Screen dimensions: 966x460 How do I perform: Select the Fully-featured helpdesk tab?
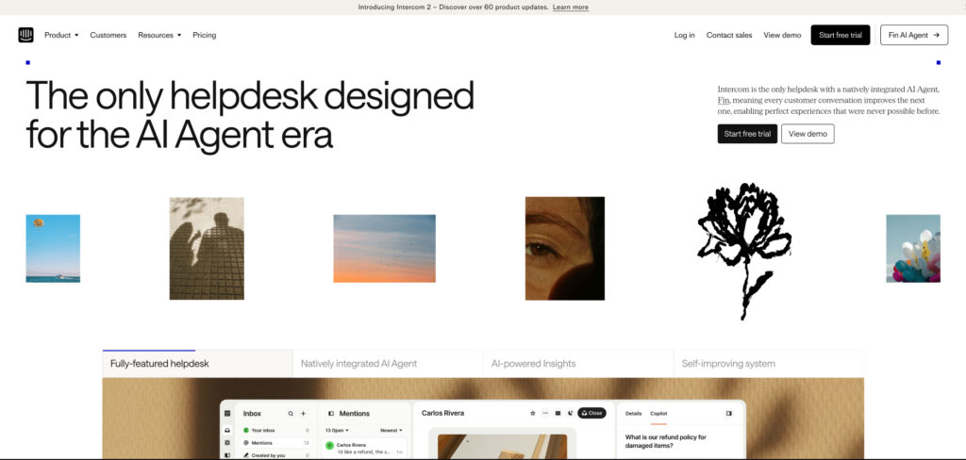click(x=197, y=363)
